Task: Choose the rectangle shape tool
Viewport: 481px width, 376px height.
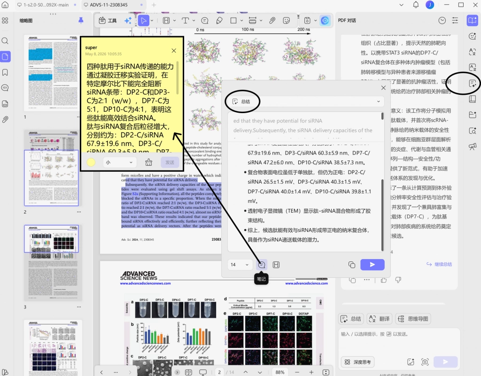Action: coord(233,21)
